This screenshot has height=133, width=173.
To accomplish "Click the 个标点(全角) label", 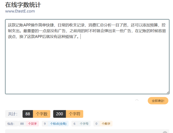I will click(58, 124).
